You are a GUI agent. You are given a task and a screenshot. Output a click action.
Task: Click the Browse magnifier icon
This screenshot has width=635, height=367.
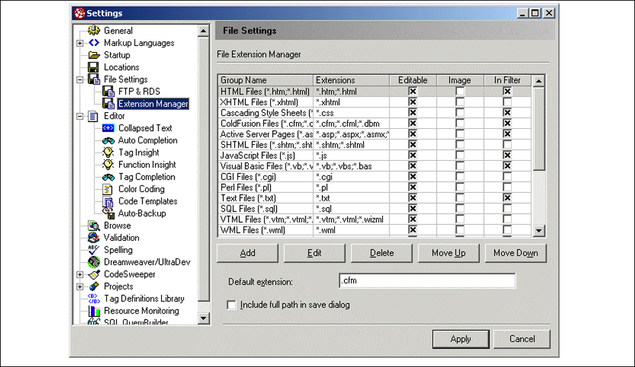coord(94,226)
